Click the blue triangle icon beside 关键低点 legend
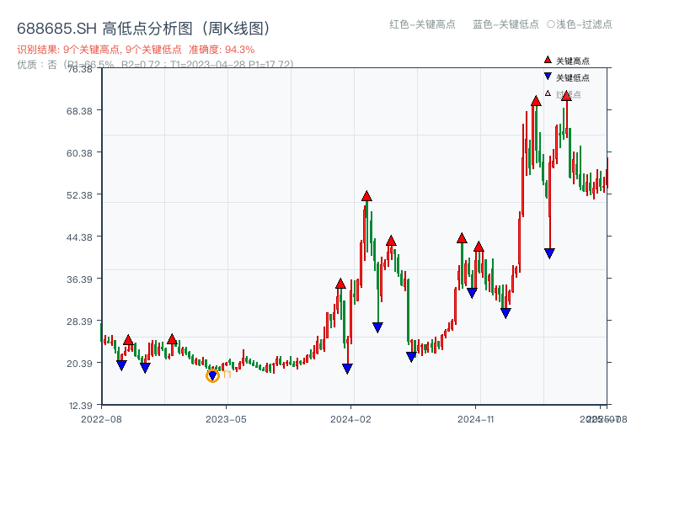This screenshot has width=674, height=505. [548, 77]
